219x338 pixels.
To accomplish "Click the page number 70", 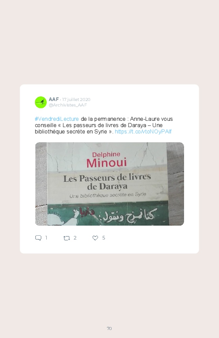I will click(x=109, y=328).
